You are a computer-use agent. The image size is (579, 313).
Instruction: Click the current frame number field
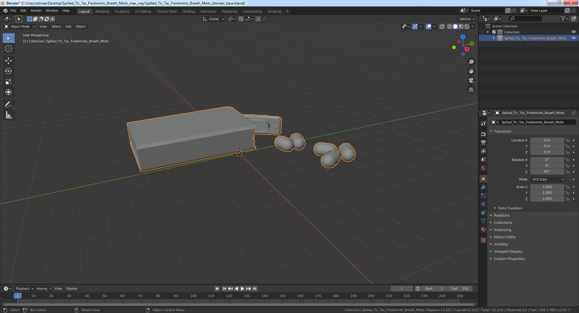(401, 289)
